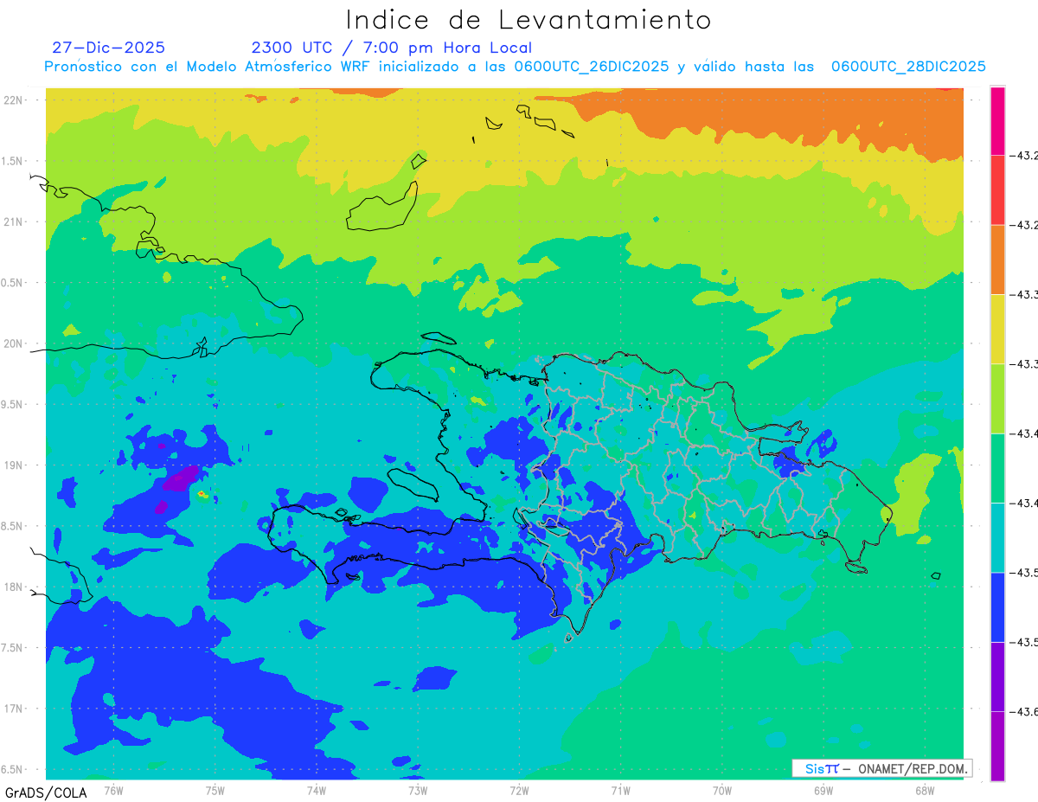Image resolution: width=1038 pixels, height=802 pixels.
Task: Click the '21N' latitude label
Action: [x=15, y=222]
